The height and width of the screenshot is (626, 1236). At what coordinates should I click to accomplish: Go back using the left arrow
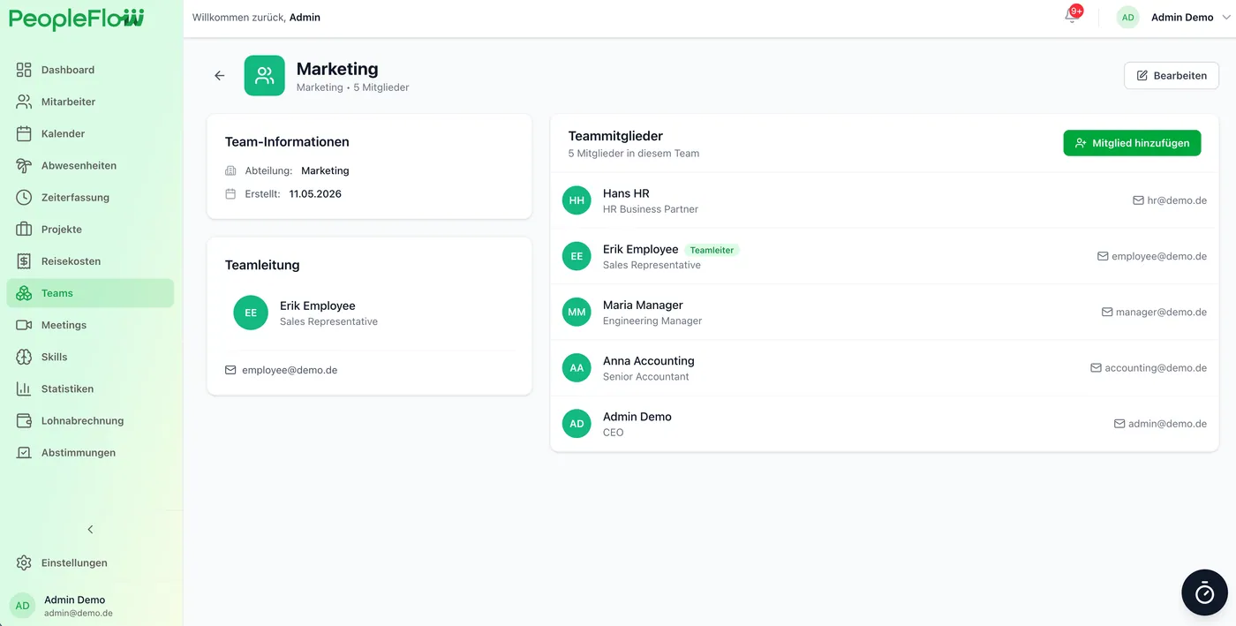[x=220, y=76]
